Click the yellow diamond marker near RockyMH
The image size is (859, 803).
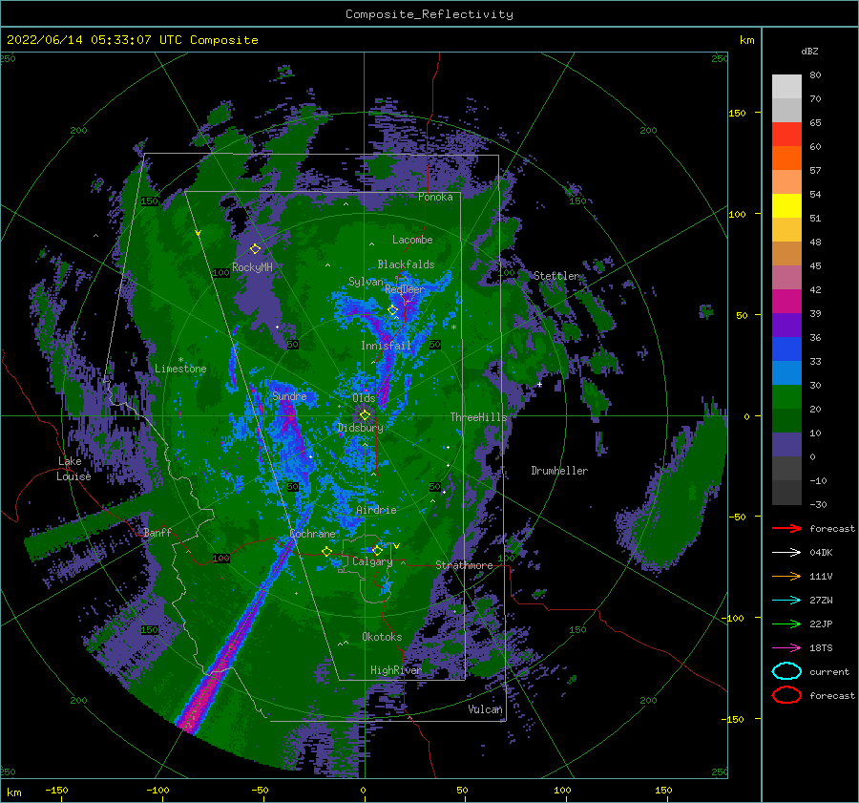[x=255, y=249]
